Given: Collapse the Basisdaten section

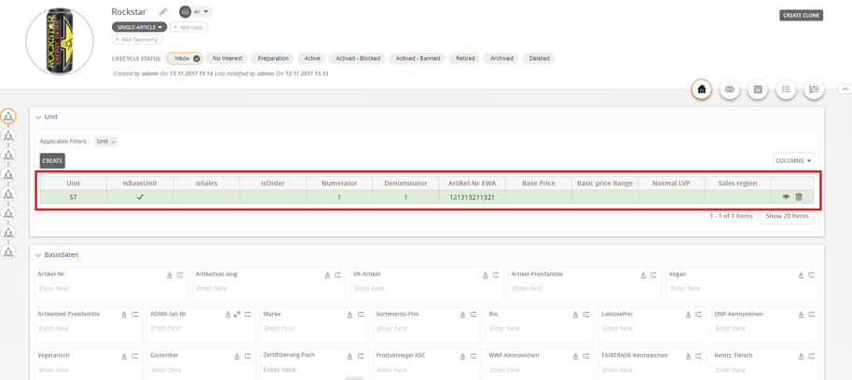Looking at the screenshot, I should (38, 254).
